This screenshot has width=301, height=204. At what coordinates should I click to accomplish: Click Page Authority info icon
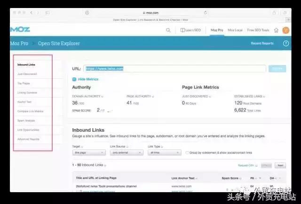[x=153, y=97]
